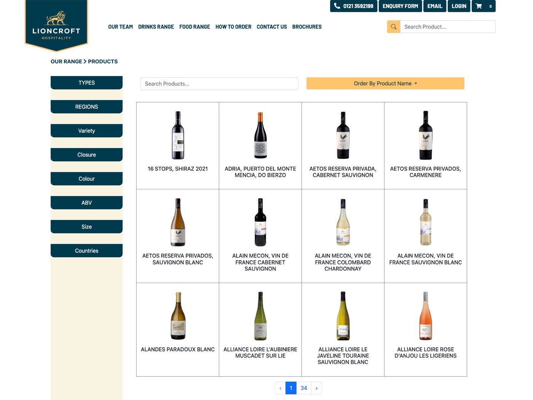Click the phone icon in the top bar
This screenshot has width=533, height=400.
point(337,6)
